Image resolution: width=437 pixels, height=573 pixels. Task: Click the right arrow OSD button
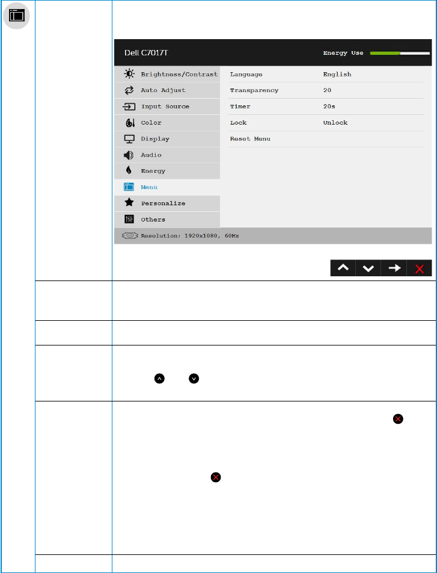[x=394, y=268]
